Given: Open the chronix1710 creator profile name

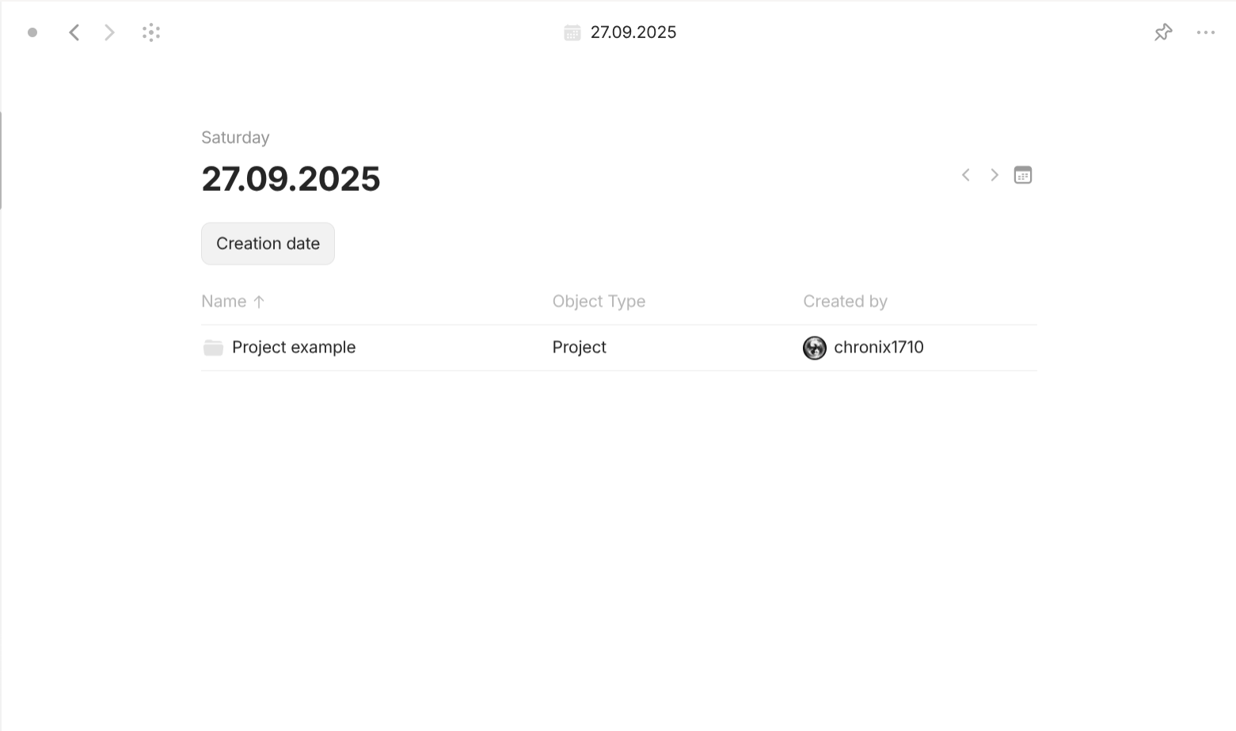Looking at the screenshot, I should pos(878,348).
